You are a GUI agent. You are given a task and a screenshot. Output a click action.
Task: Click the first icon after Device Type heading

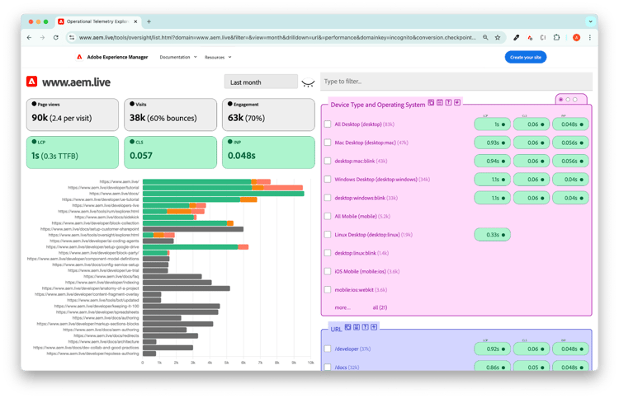point(432,103)
